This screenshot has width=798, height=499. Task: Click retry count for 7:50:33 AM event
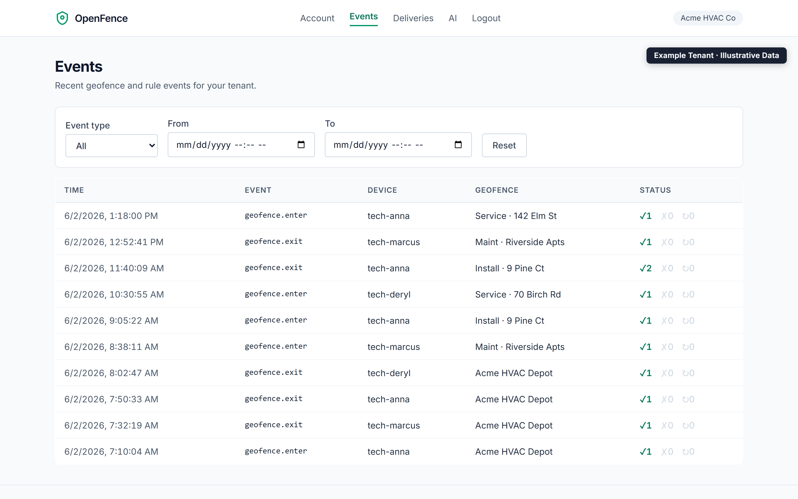tap(688, 399)
